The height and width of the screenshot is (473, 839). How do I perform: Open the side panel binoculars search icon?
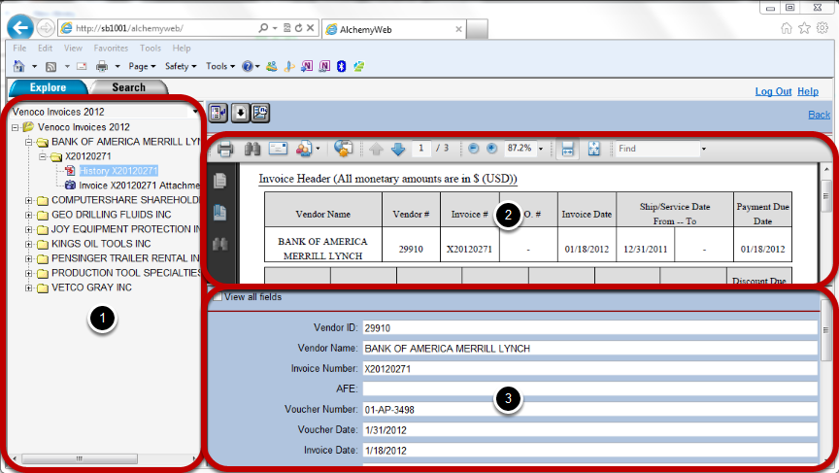pos(219,245)
